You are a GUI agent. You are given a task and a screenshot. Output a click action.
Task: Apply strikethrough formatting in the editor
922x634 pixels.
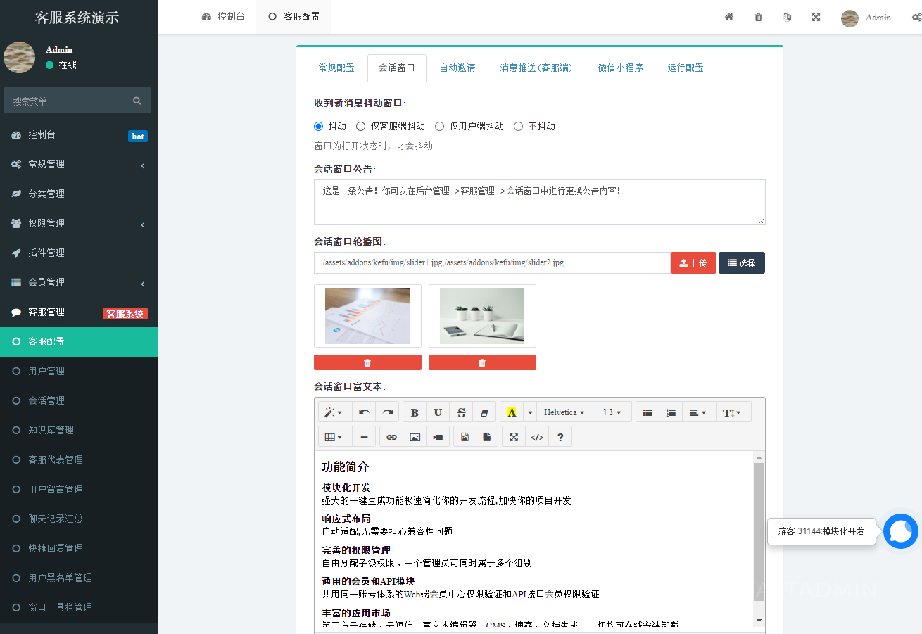point(460,412)
